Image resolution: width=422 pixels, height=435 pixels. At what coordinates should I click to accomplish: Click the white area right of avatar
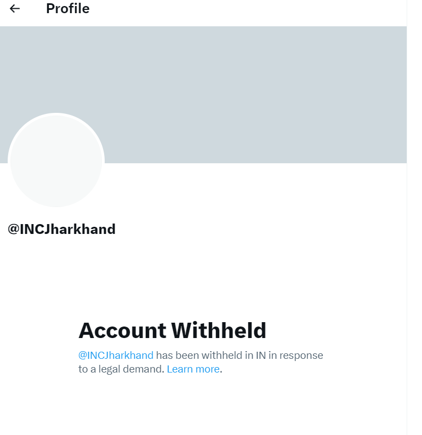[247, 192]
